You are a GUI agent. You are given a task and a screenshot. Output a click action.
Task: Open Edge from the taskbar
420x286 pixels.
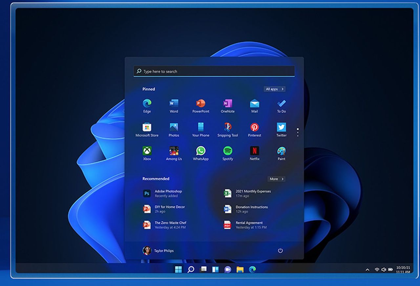(252, 269)
